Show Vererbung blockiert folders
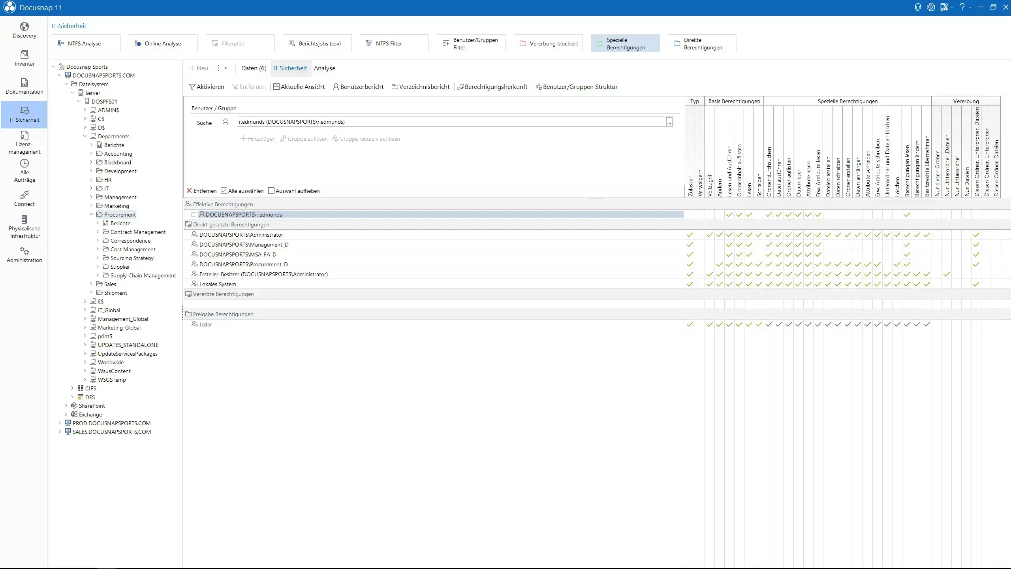This screenshot has height=569, width=1011. pyautogui.click(x=548, y=43)
